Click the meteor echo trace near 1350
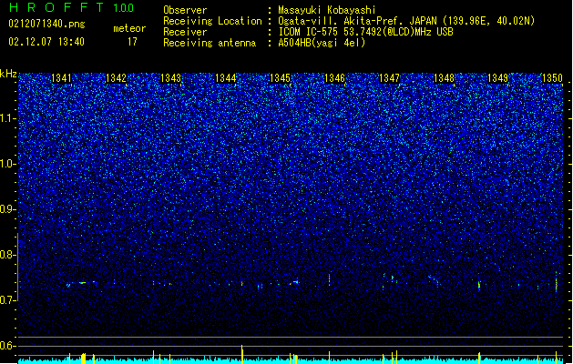 click(x=557, y=283)
